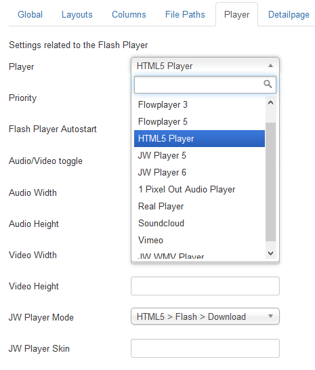The height and width of the screenshot is (370, 315).
Task: Click the scroll up arrow in player list
Action: click(271, 102)
